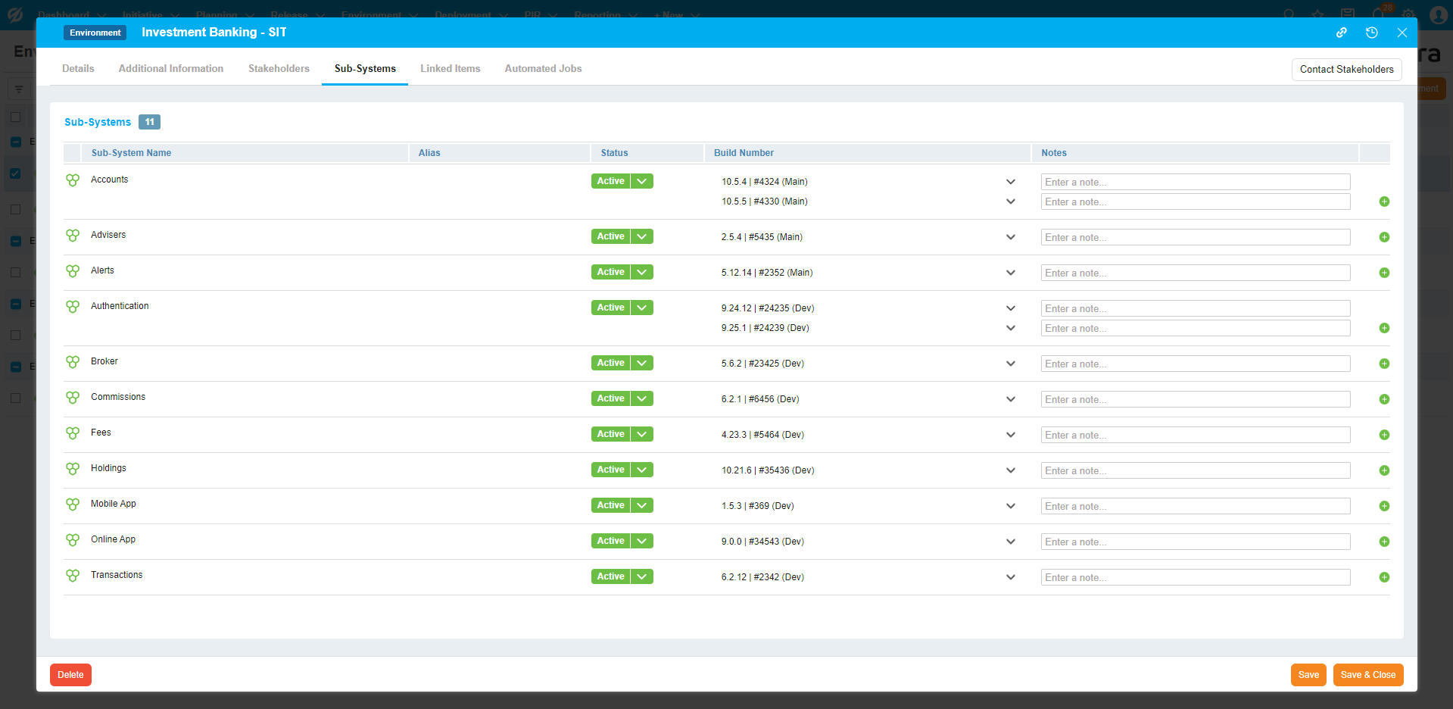The image size is (1453, 709).
Task: Open Active status dropdown for Holdings
Action: [641, 470]
